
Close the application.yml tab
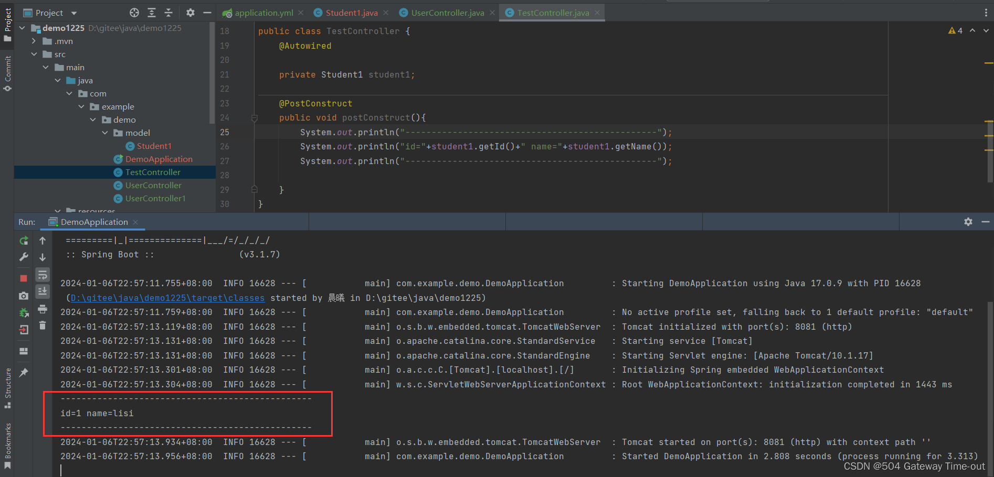[x=301, y=13]
